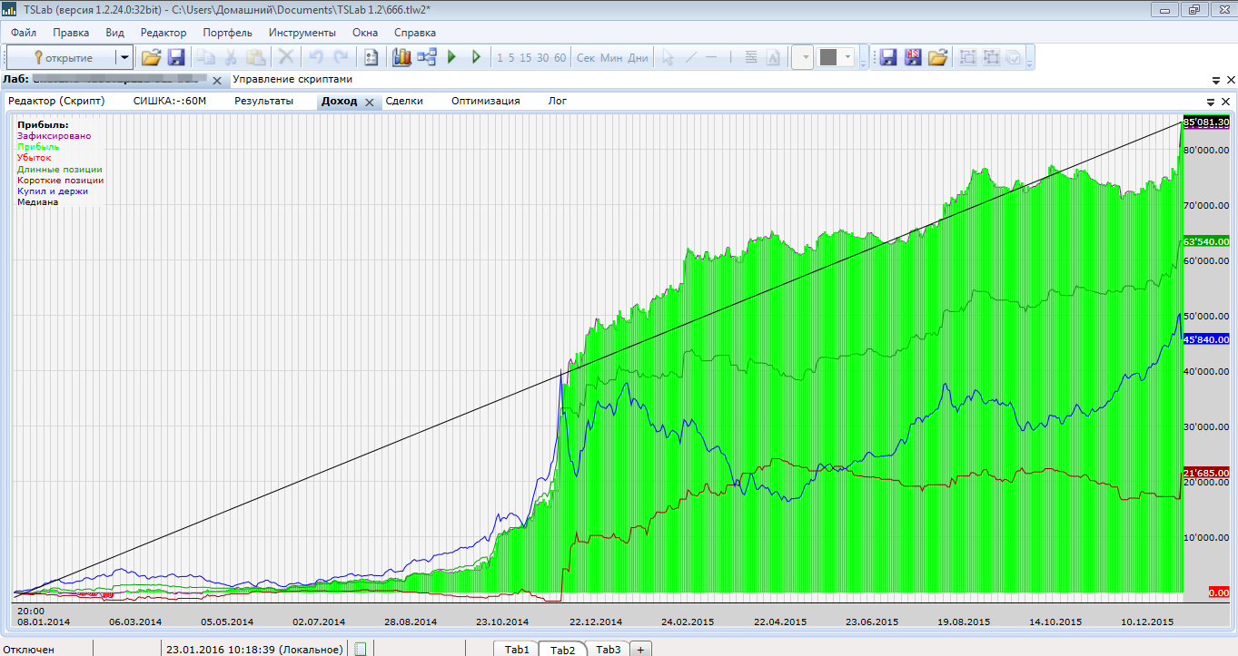This screenshot has width=1238, height=656.
Task: Switch to the Результаты tab
Action: tap(264, 101)
